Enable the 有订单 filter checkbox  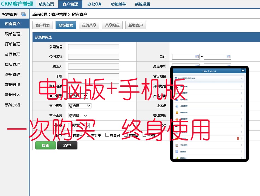[x=88, y=135]
